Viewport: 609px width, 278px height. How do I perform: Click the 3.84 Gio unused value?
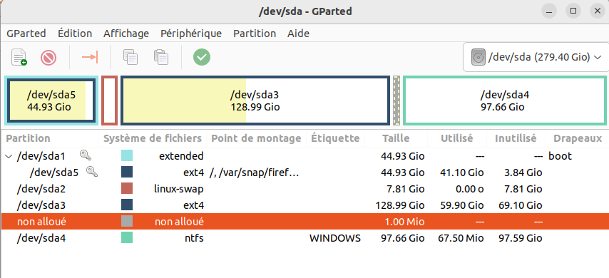523,173
